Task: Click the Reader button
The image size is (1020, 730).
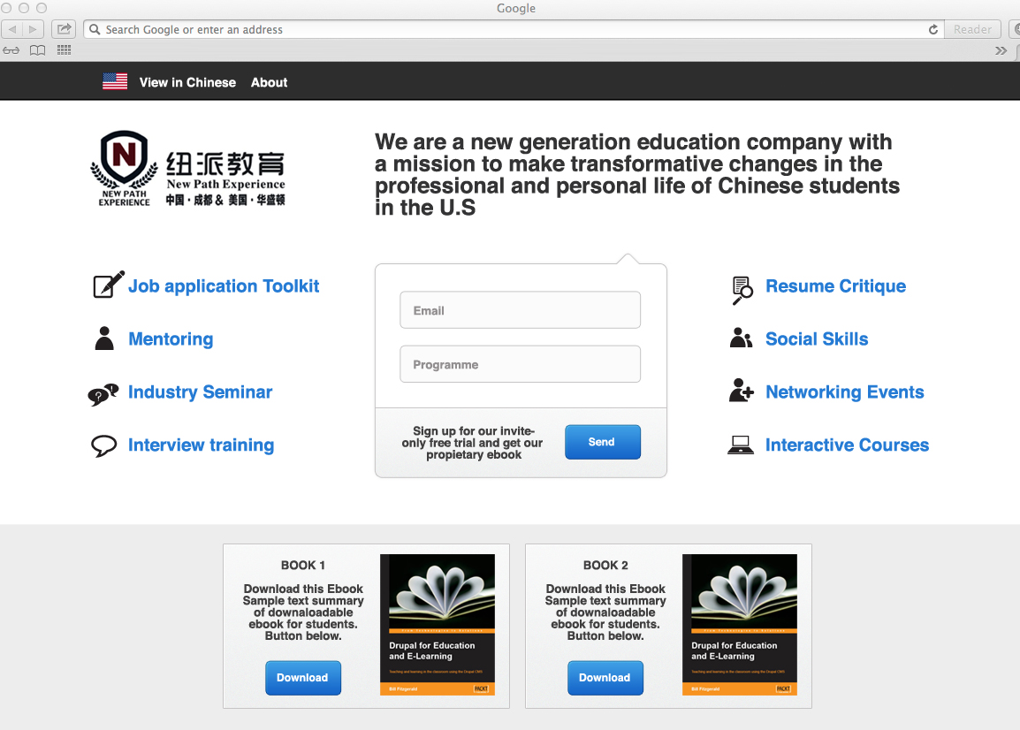Action: (972, 29)
